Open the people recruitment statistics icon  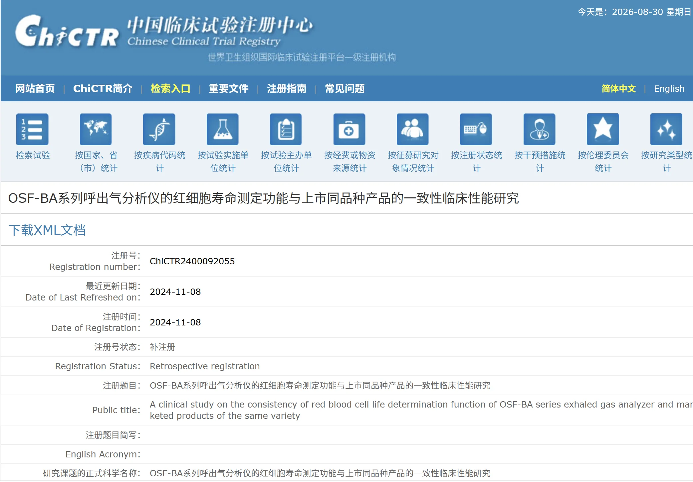tap(413, 129)
